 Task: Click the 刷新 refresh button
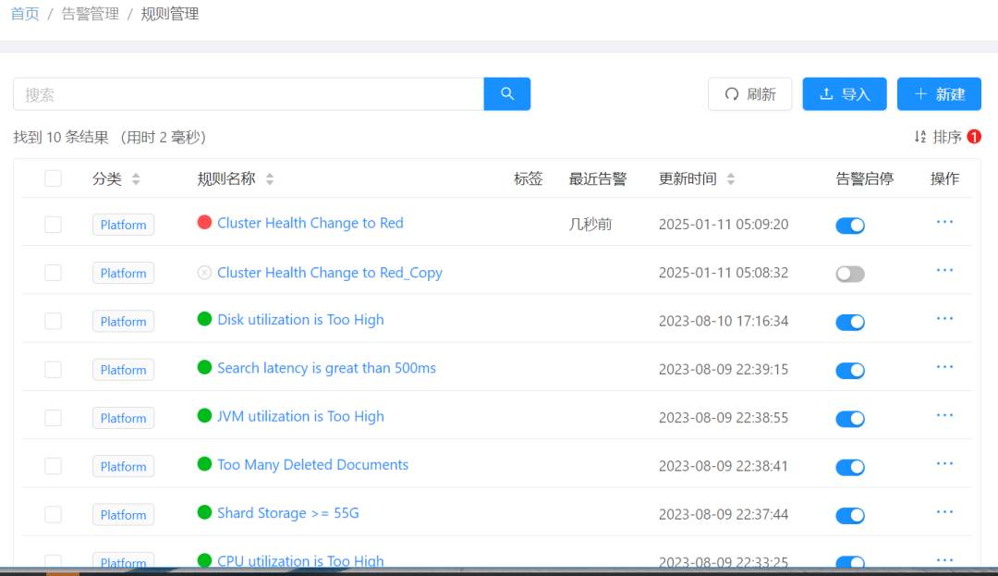749,94
